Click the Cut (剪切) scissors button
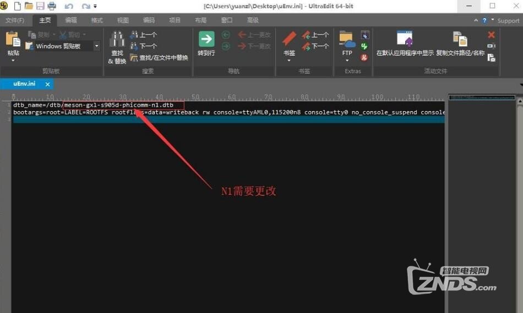Screen dimensions: 523x313 click(70, 34)
